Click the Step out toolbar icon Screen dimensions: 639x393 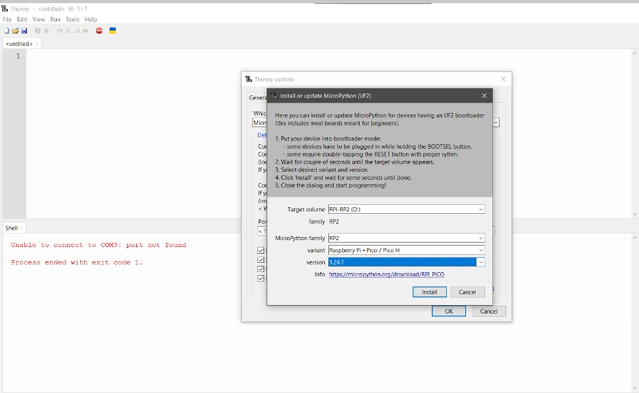tap(76, 31)
